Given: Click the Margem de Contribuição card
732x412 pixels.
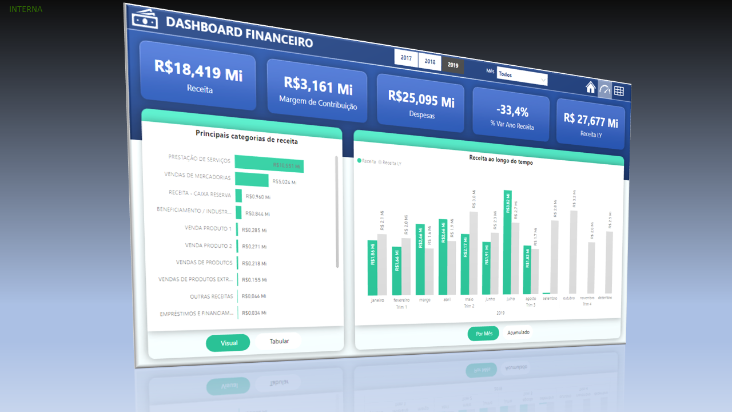Looking at the screenshot, I should 317,92.
